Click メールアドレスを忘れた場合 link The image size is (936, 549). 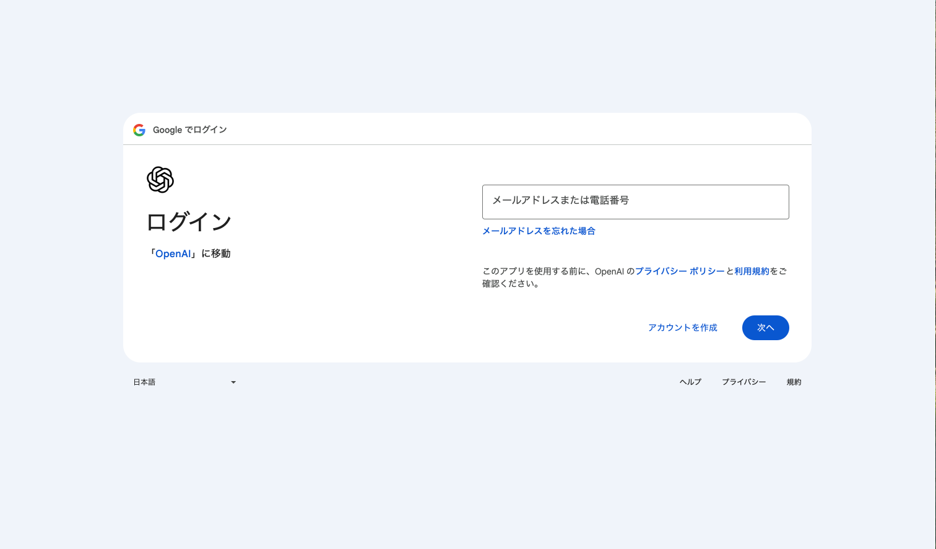pyautogui.click(x=538, y=230)
